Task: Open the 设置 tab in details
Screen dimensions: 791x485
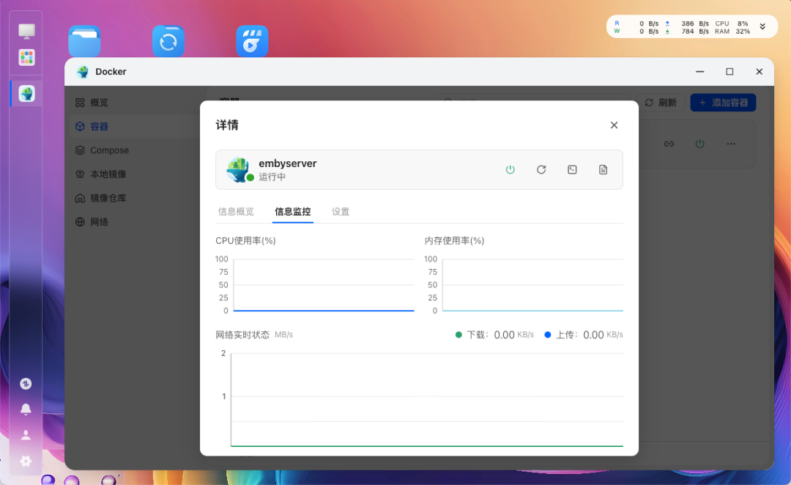Action: click(341, 211)
